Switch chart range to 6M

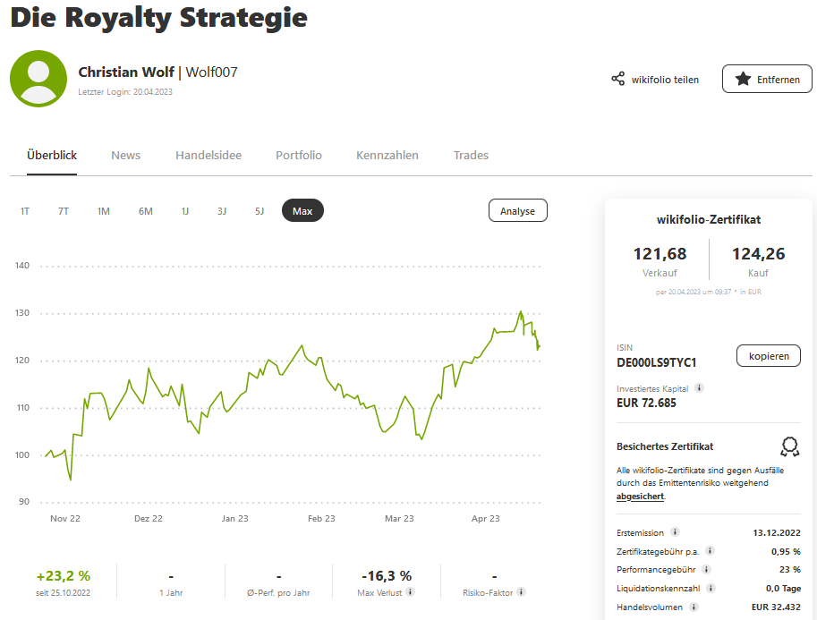tap(145, 211)
